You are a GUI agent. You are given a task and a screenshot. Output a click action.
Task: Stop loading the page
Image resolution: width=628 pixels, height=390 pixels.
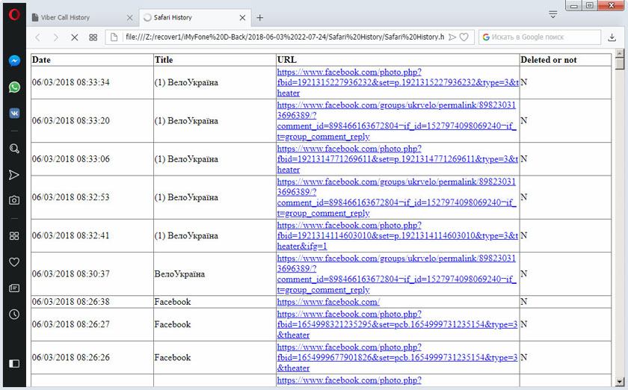coord(75,37)
